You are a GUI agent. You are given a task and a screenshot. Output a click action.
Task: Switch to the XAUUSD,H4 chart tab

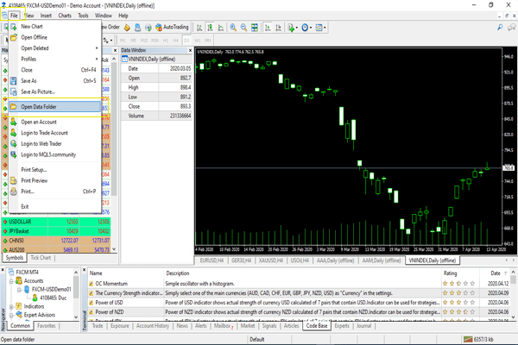pyautogui.click(x=271, y=260)
